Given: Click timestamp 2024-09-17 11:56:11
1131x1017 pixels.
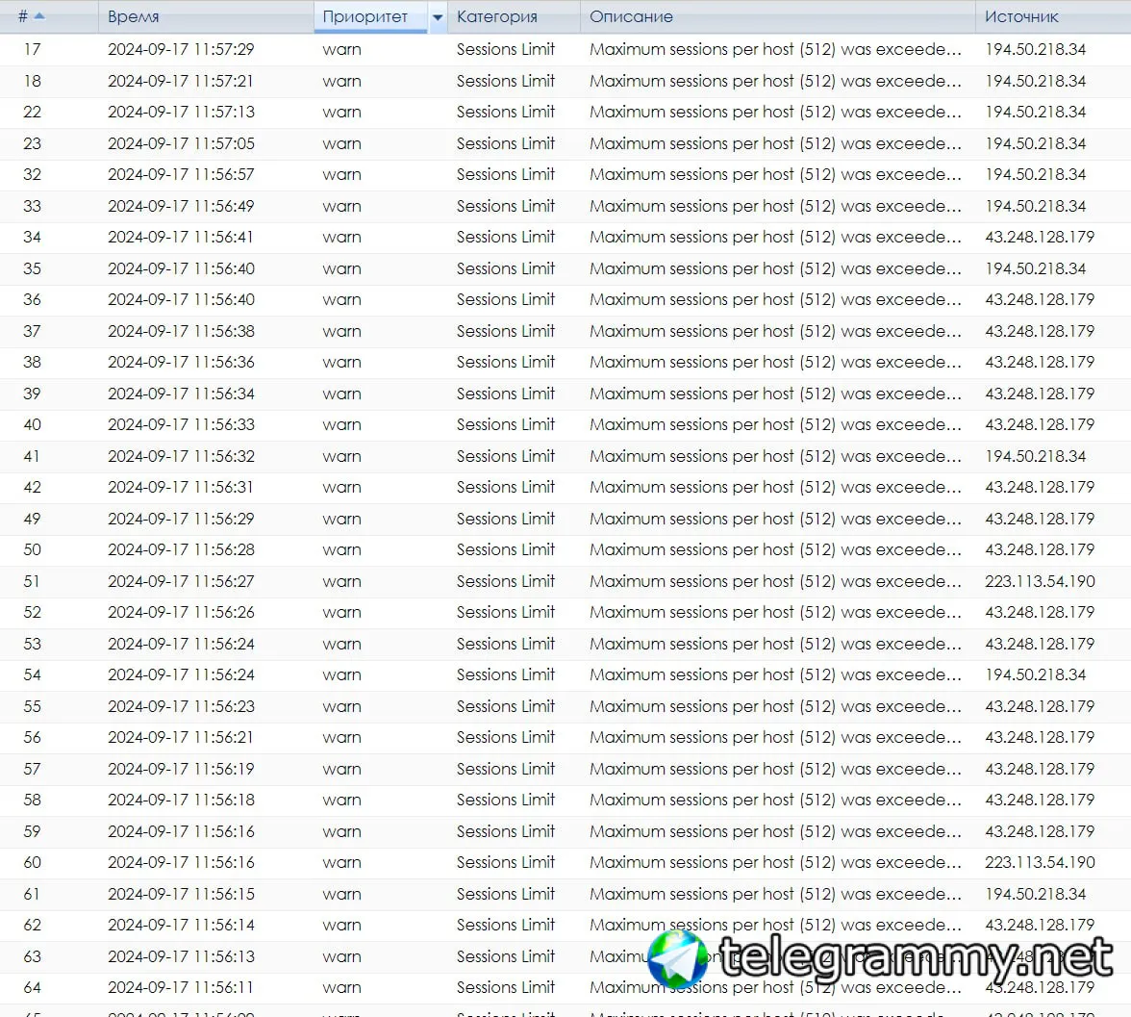Looking at the screenshot, I should pos(181,987).
